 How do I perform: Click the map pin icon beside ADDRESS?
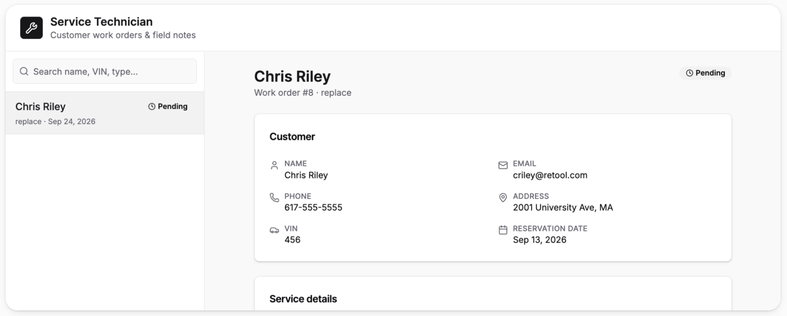tap(503, 197)
